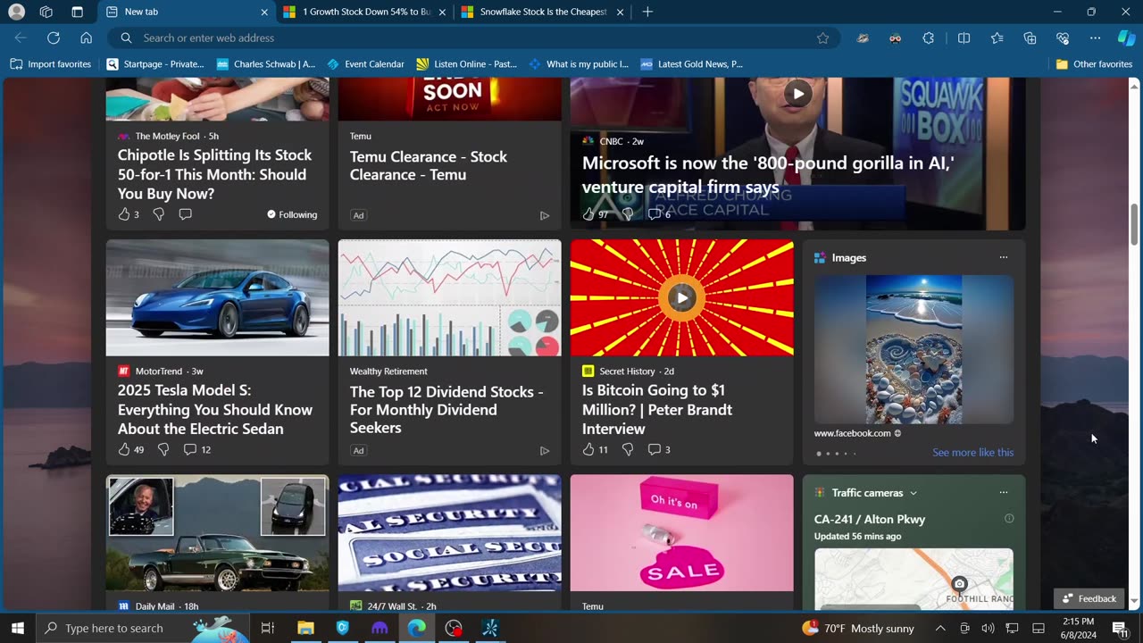This screenshot has width=1143, height=643.
Task: Click the address bar input
Action: pos(473,38)
